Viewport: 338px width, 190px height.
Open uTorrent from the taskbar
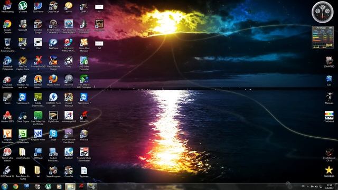point(48,186)
